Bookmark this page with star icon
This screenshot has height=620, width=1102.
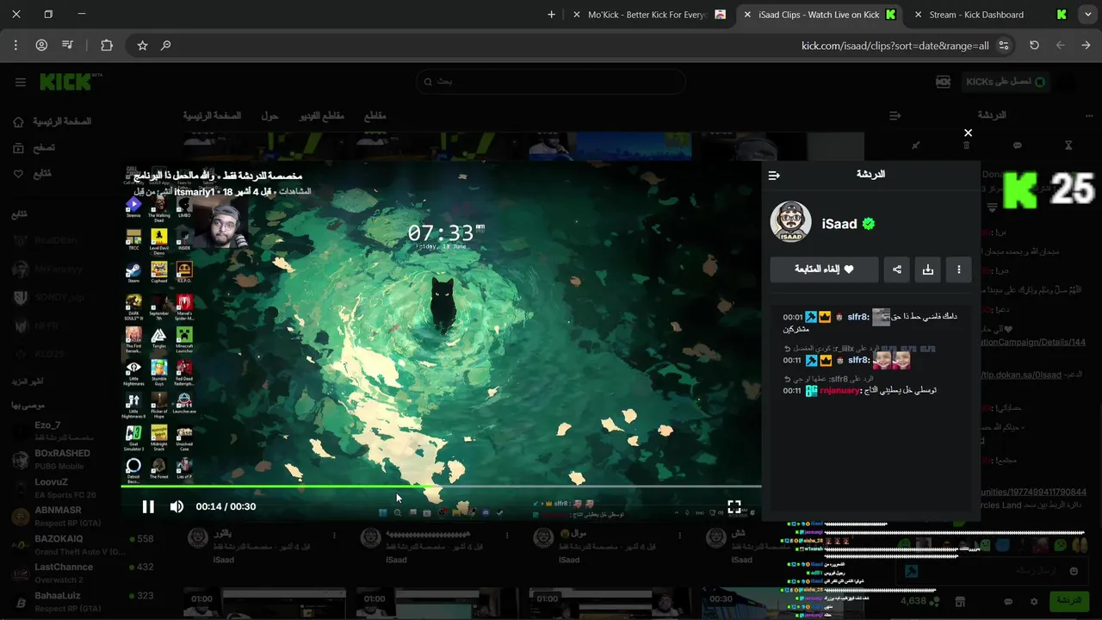(x=143, y=46)
